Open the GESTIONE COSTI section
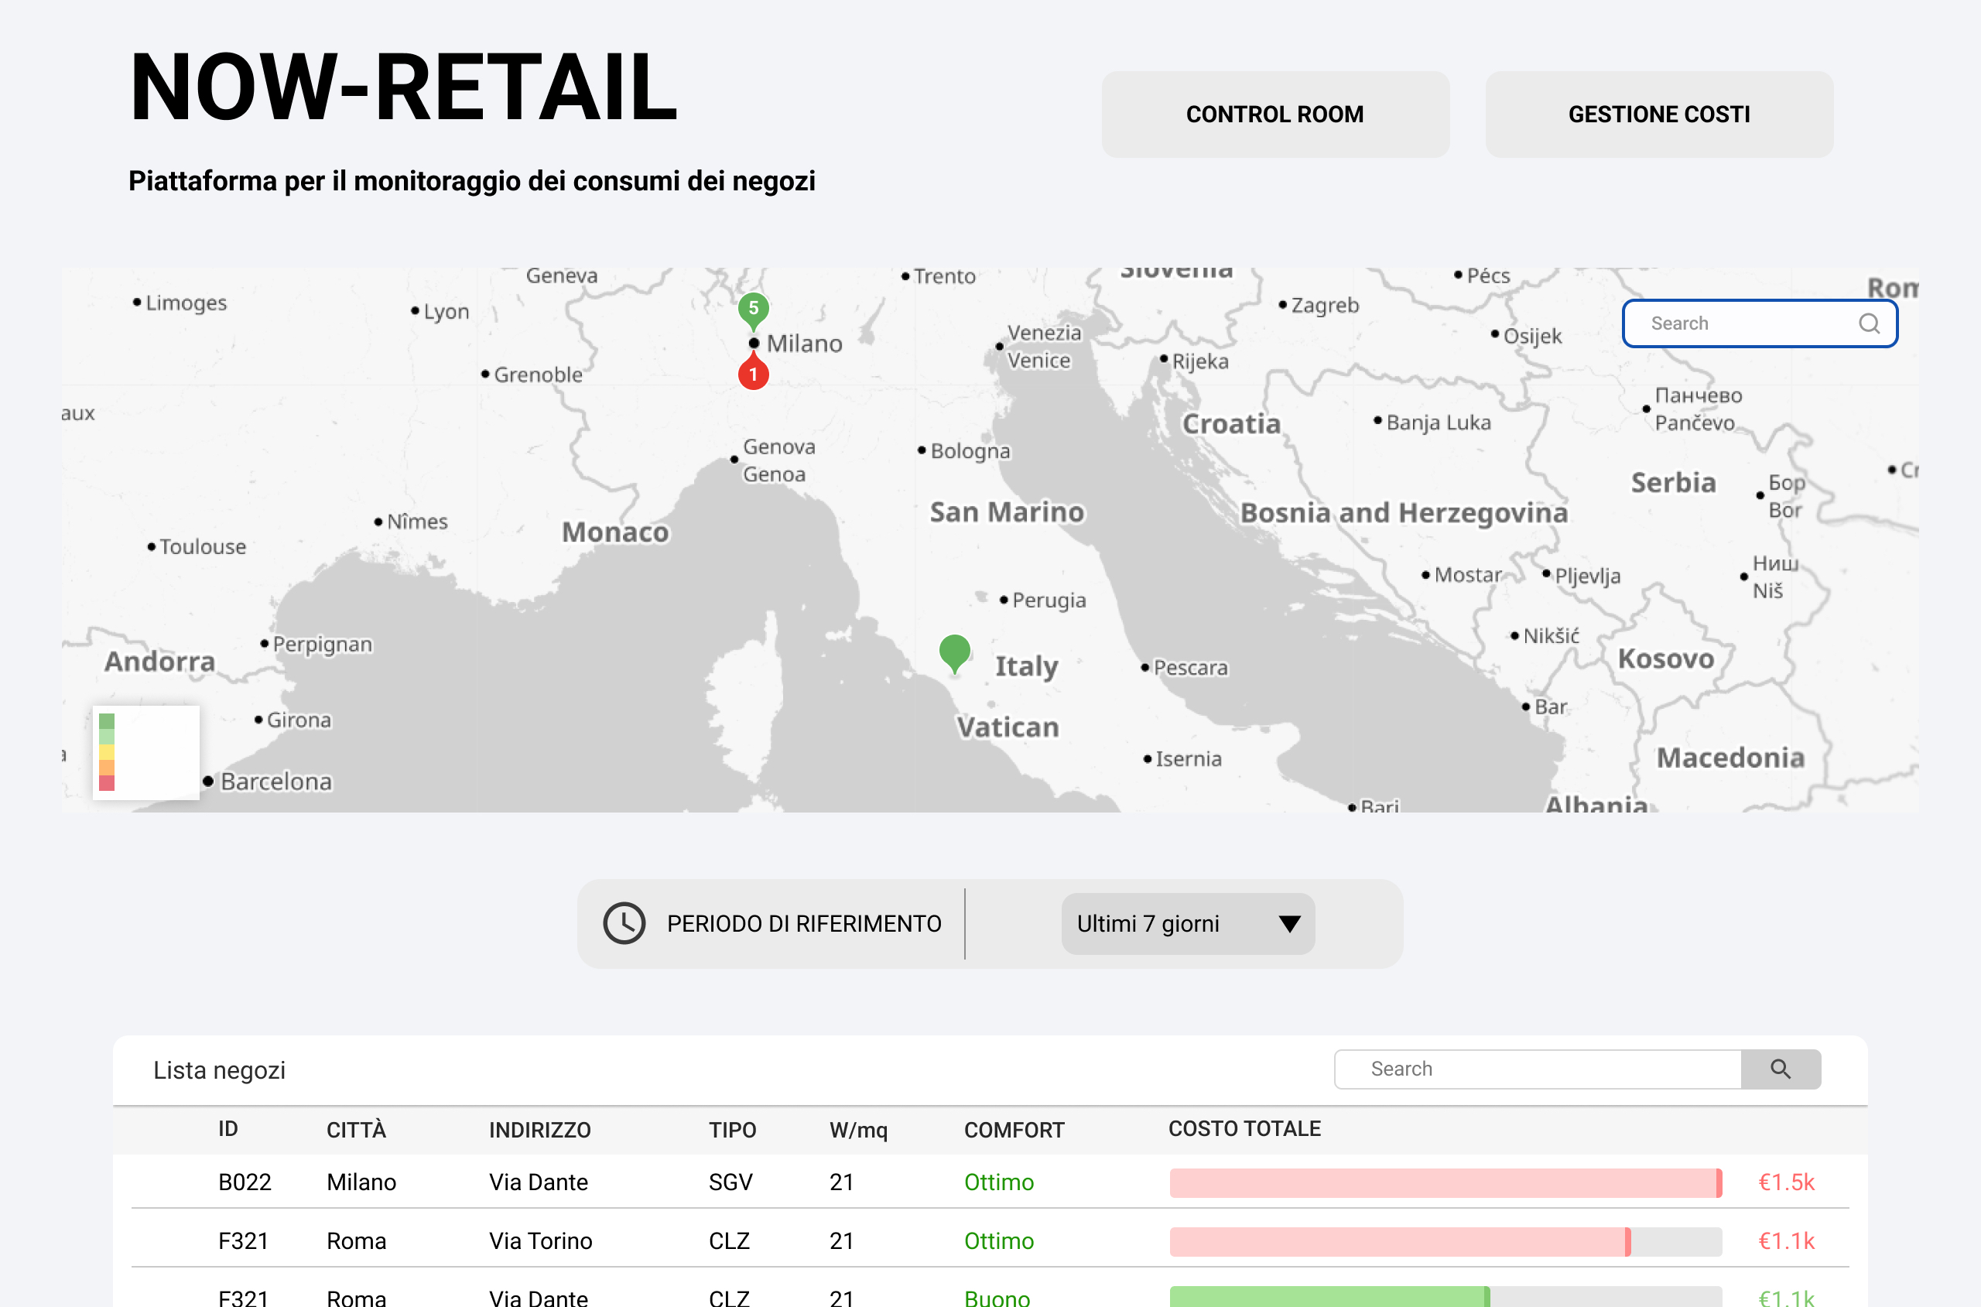This screenshot has width=1981, height=1307. pos(1658,115)
